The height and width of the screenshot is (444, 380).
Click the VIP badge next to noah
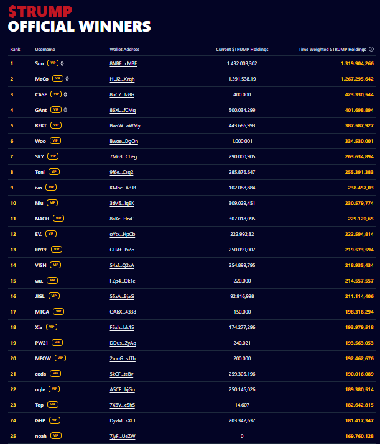pos(56,436)
